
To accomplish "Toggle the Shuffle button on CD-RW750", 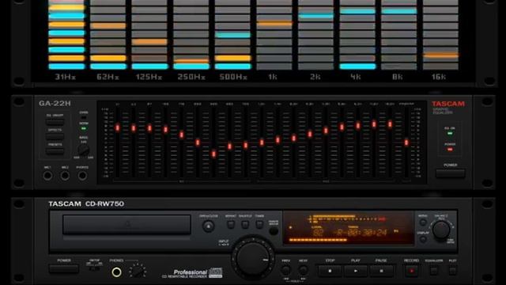I will 245,224.
